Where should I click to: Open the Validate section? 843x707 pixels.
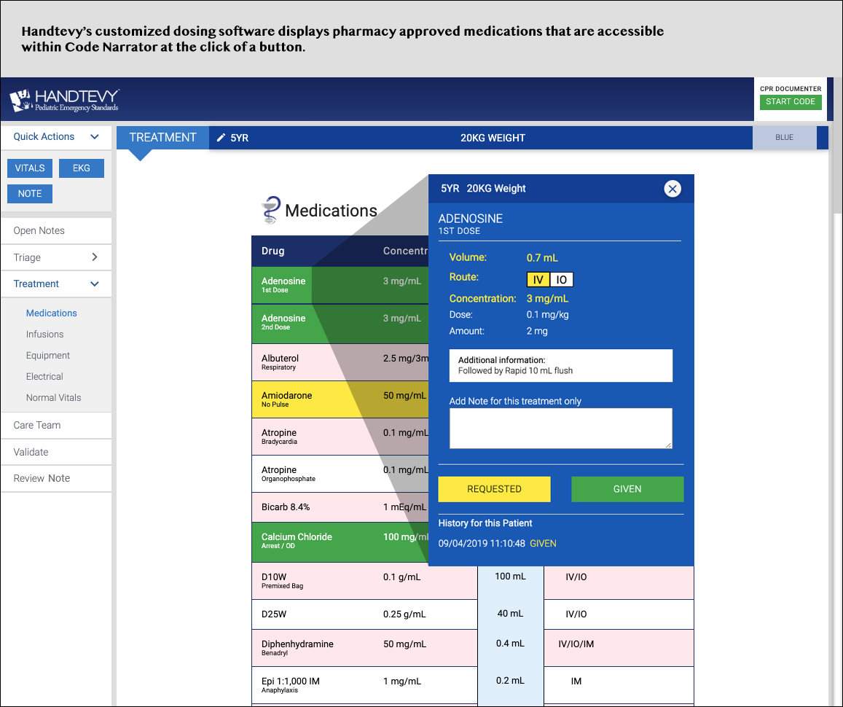(x=56, y=452)
